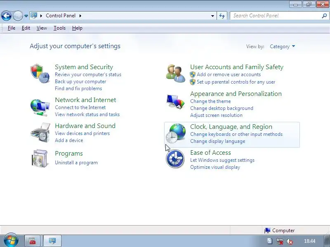Click Change keyboards or other input methods
The image size is (330, 247).
(x=236, y=134)
